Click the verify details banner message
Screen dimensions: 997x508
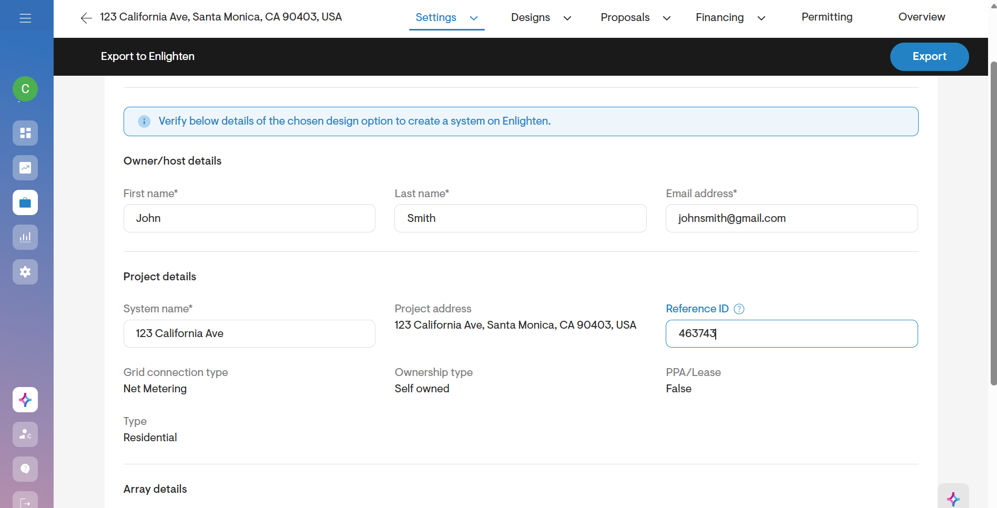(x=354, y=121)
